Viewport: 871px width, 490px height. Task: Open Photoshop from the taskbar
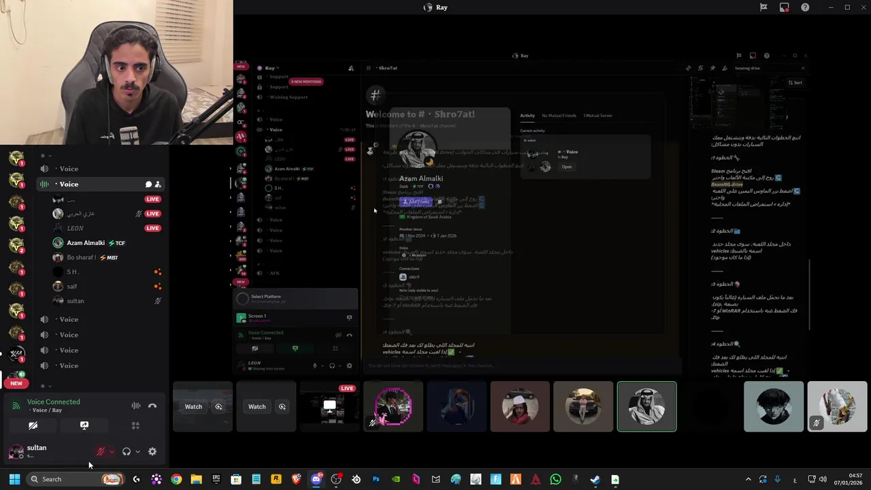click(376, 479)
